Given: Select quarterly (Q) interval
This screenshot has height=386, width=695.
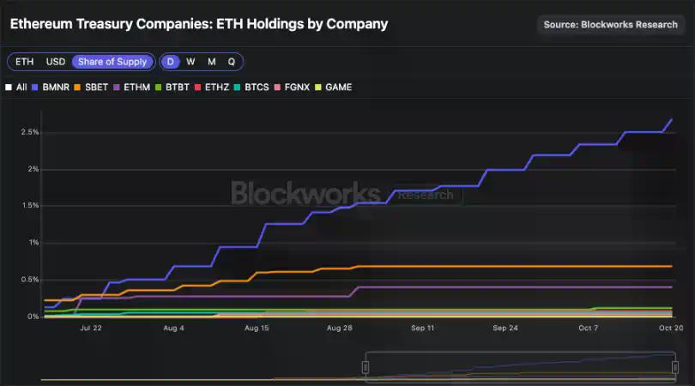Looking at the screenshot, I should point(231,62).
